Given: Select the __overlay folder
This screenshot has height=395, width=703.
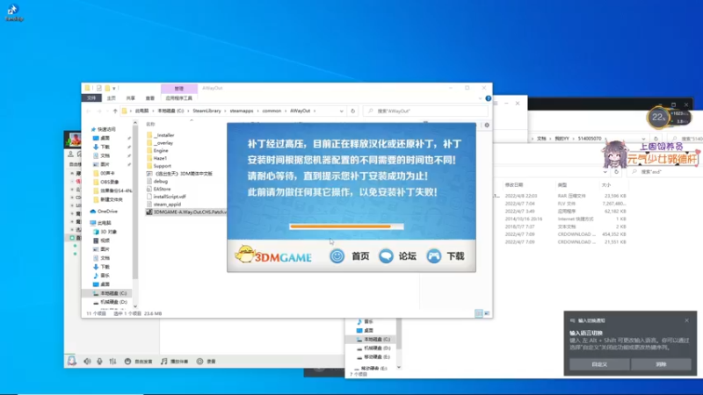Looking at the screenshot, I should tap(160, 143).
